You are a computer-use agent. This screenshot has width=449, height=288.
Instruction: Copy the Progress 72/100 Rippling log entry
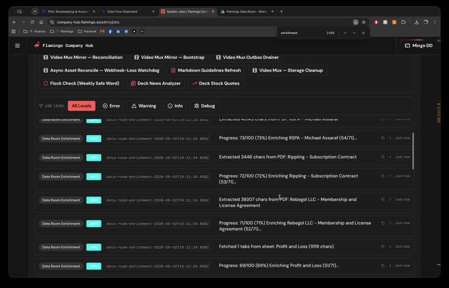click(383, 176)
